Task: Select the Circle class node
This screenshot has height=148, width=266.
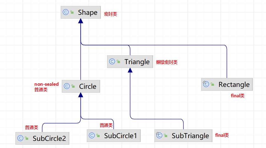Action: pyautogui.click(x=81, y=86)
